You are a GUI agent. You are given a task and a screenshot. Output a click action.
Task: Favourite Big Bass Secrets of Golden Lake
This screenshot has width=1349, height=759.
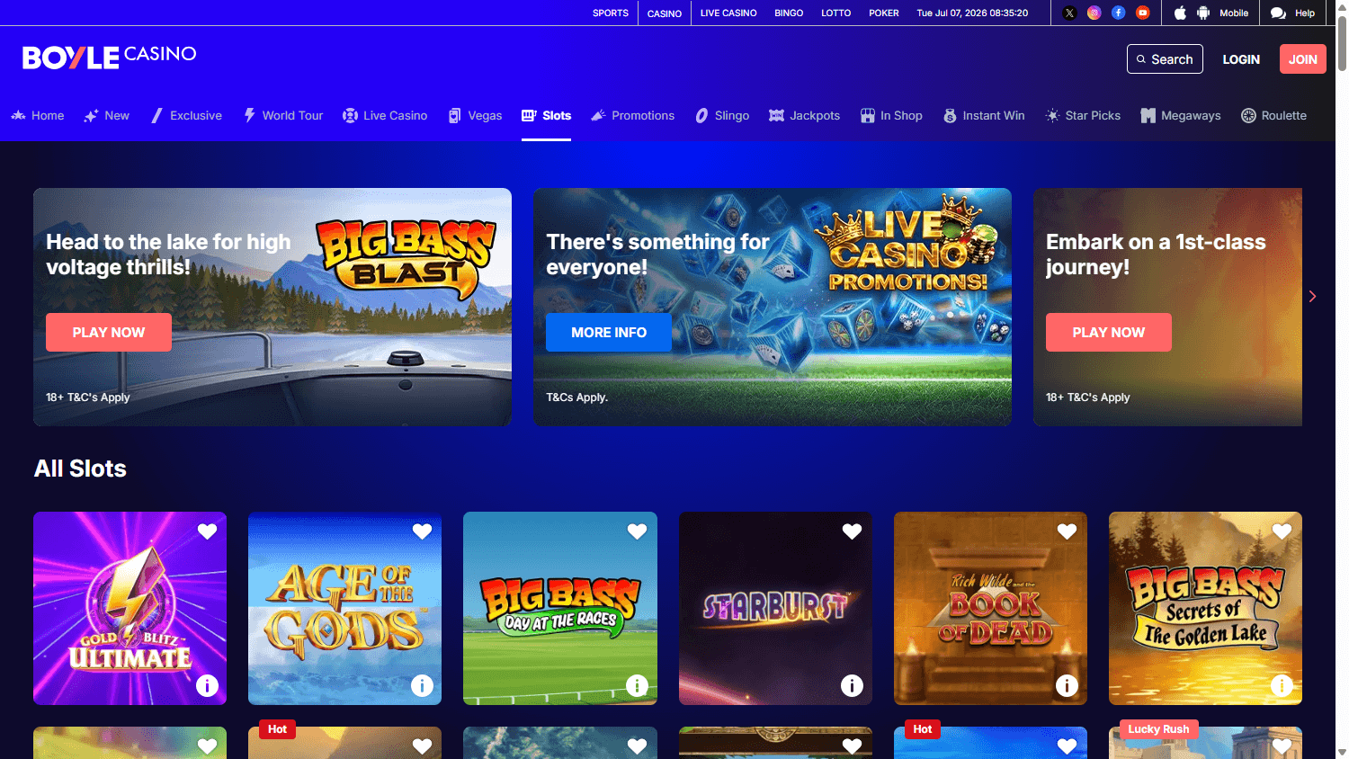(1282, 531)
